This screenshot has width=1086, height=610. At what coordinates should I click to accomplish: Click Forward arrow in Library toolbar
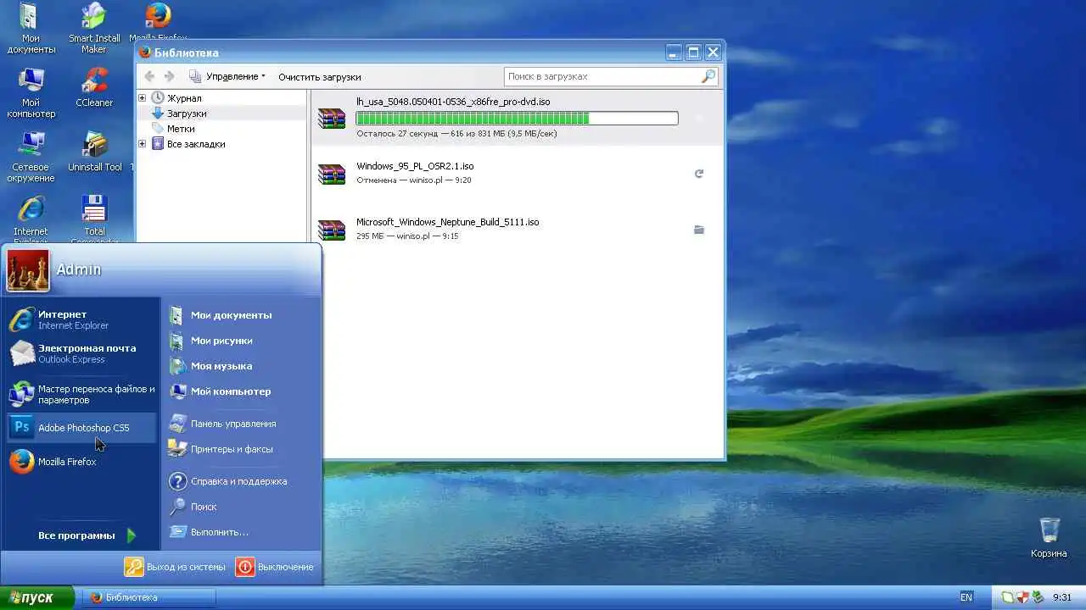point(171,76)
